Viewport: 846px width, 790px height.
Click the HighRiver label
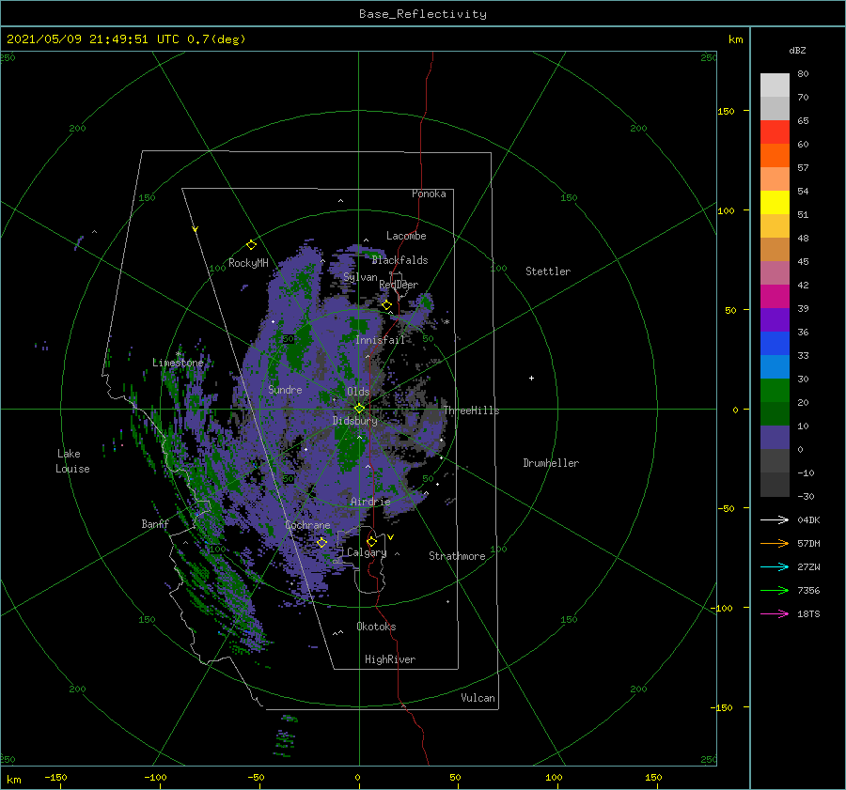pos(390,659)
